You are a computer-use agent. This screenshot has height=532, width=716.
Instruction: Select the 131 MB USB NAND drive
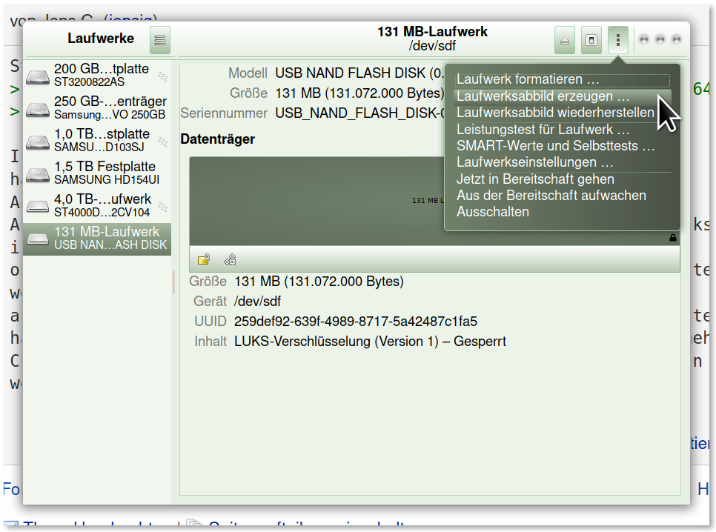pyautogui.click(x=97, y=239)
